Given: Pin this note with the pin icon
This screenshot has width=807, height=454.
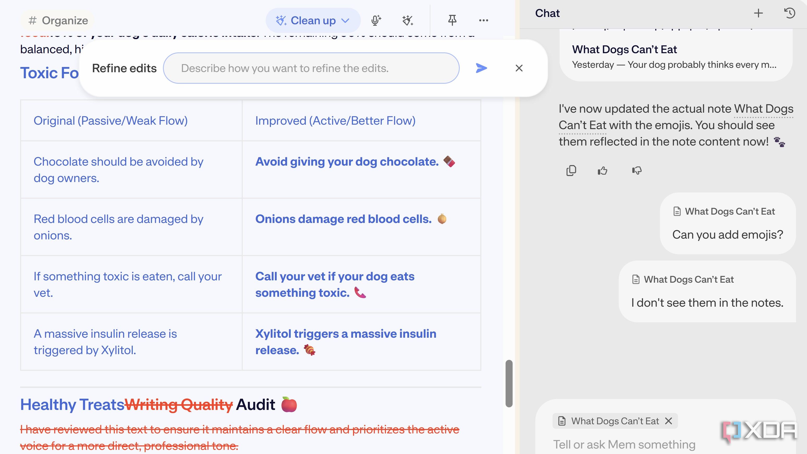Looking at the screenshot, I should coord(452,20).
